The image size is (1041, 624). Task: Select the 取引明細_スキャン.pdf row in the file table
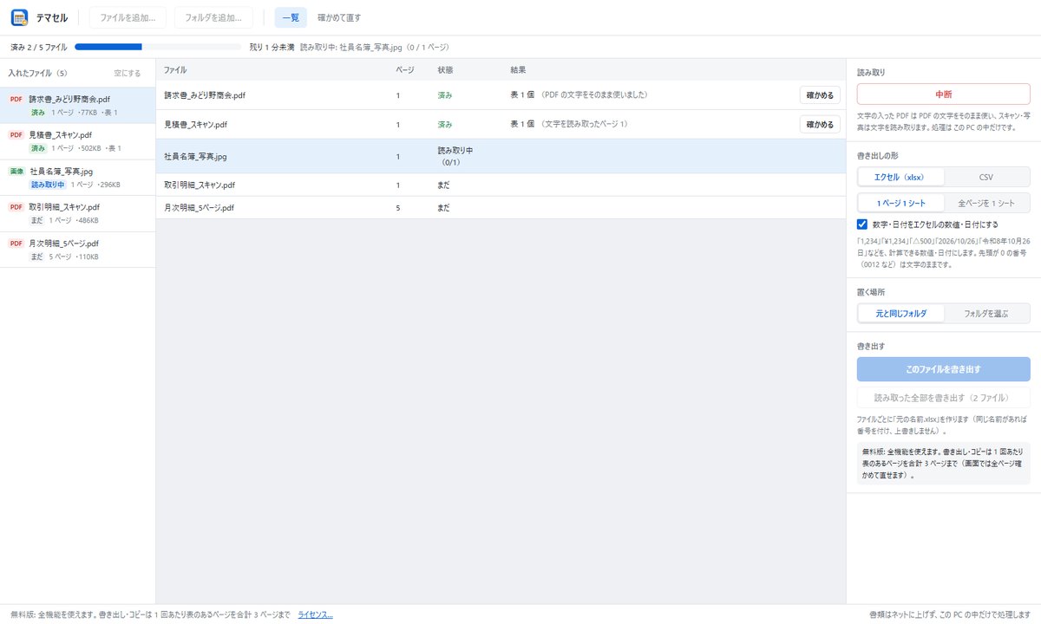pyautogui.click(x=501, y=185)
